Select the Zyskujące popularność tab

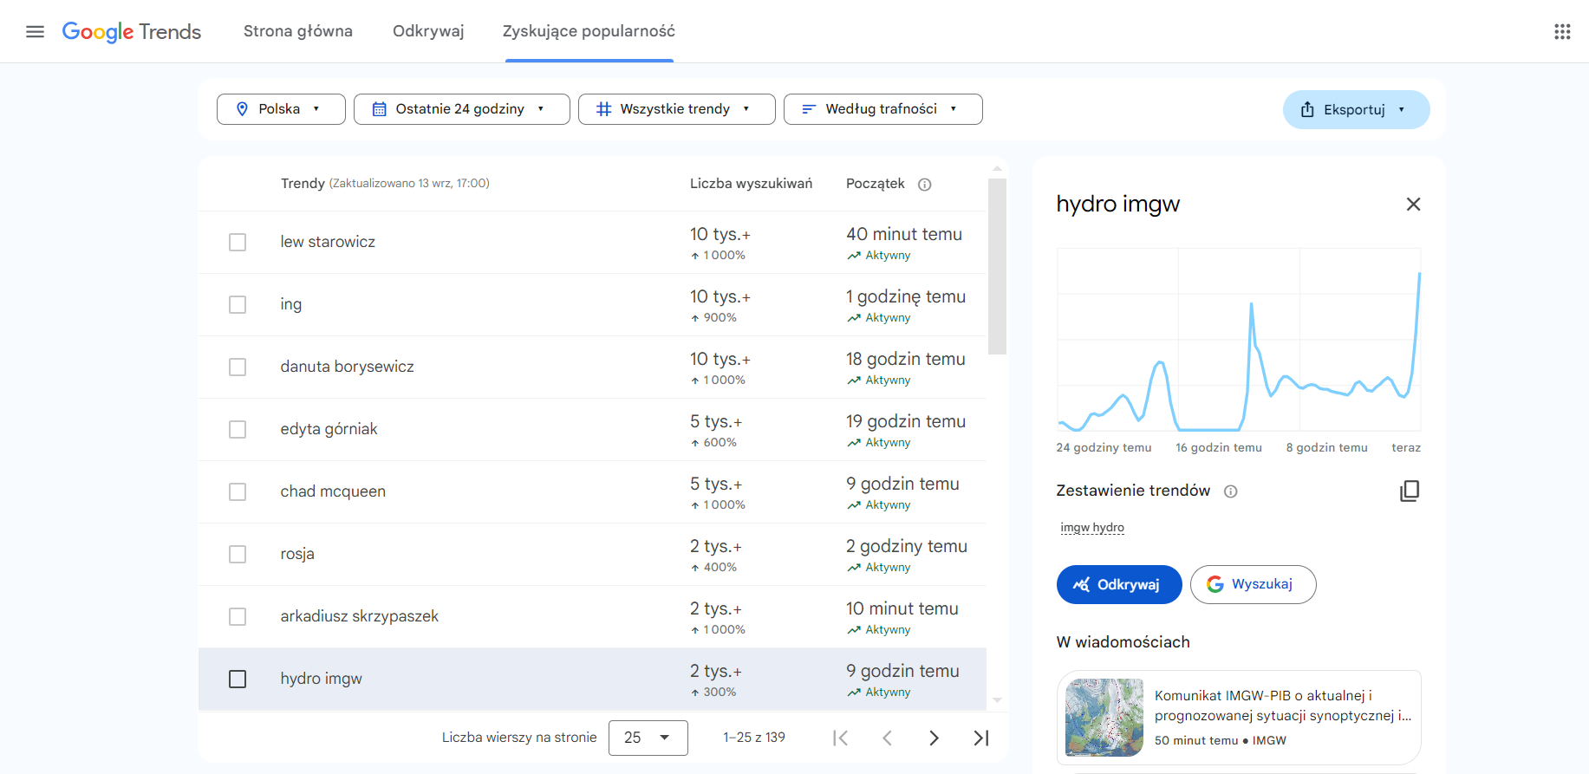tap(589, 31)
